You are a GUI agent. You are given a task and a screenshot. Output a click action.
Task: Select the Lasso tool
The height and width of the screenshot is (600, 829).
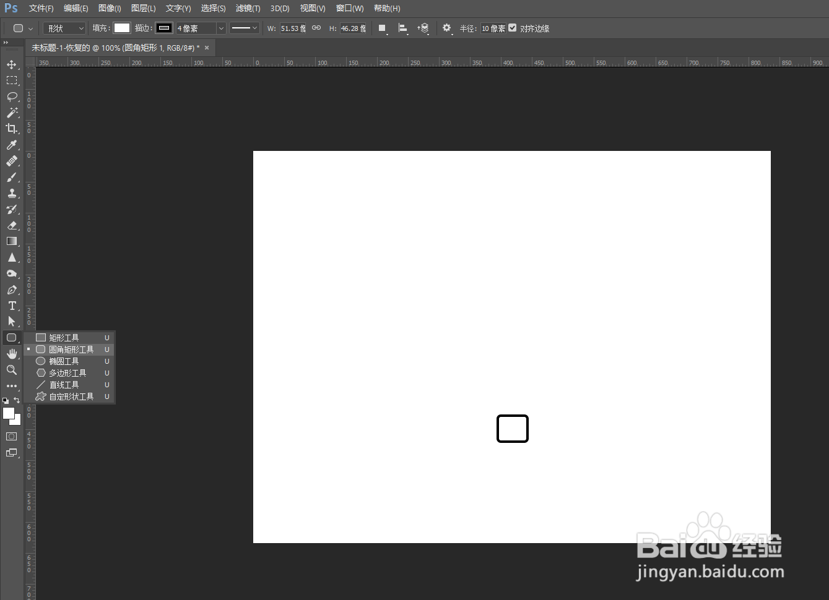[x=12, y=96]
